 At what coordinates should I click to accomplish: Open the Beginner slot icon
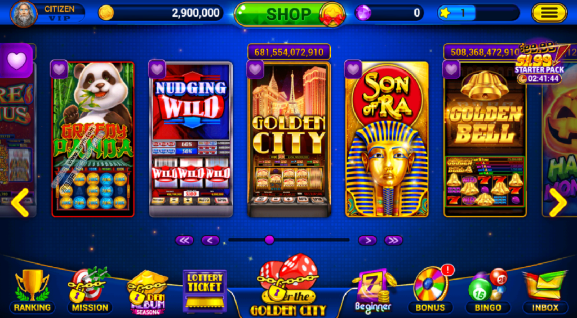pyautogui.click(x=373, y=290)
